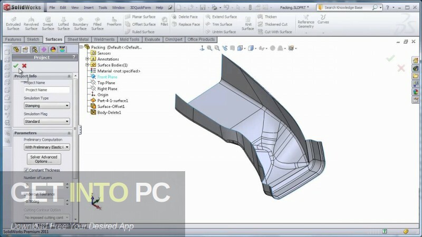Click Replace Face in the ribbon
This screenshot has width=422, height=237.
pos(186,24)
